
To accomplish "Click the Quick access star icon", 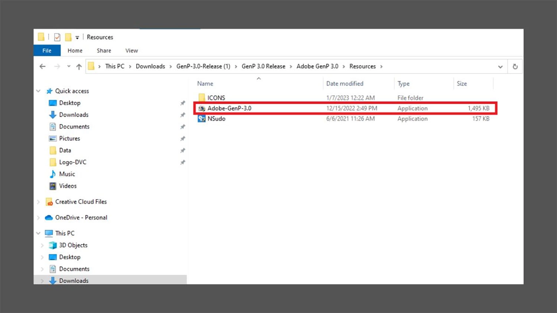I will point(49,91).
